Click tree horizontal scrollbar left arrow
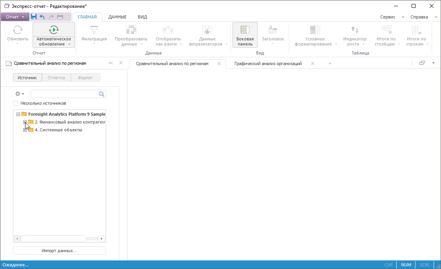Image resolution: width=441 pixels, height=269 pixels. (x=17, y=239)
